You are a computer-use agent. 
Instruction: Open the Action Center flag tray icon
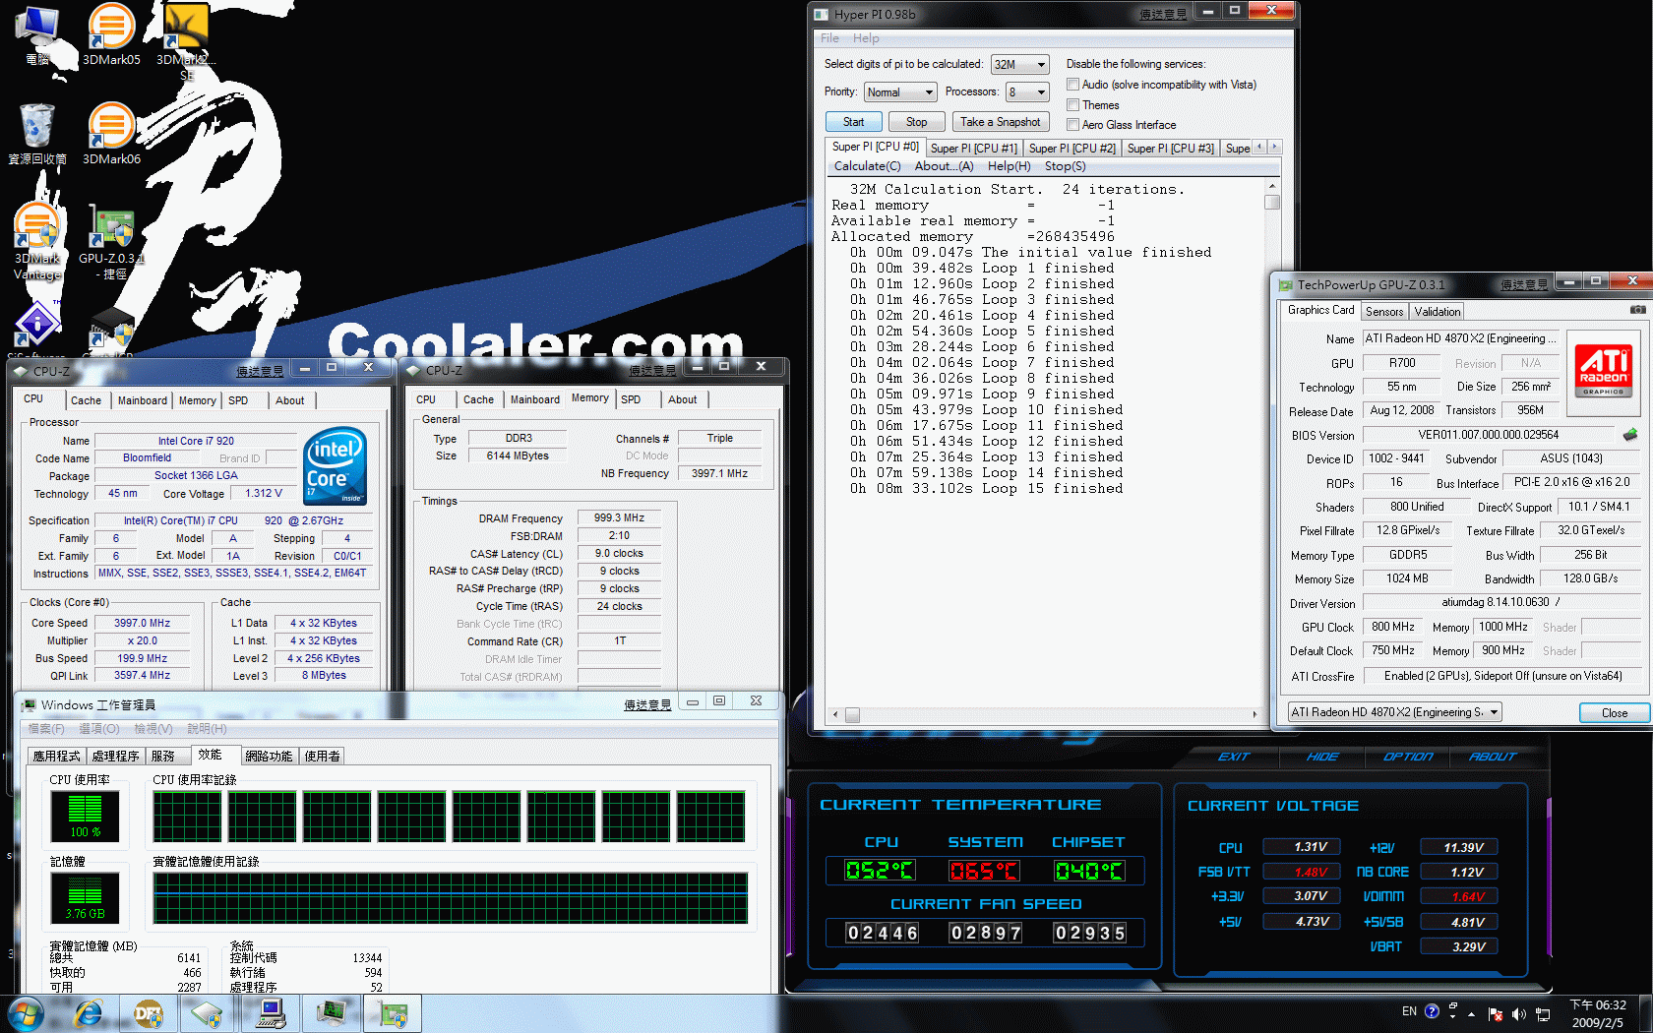(x=1496, y=1013)
